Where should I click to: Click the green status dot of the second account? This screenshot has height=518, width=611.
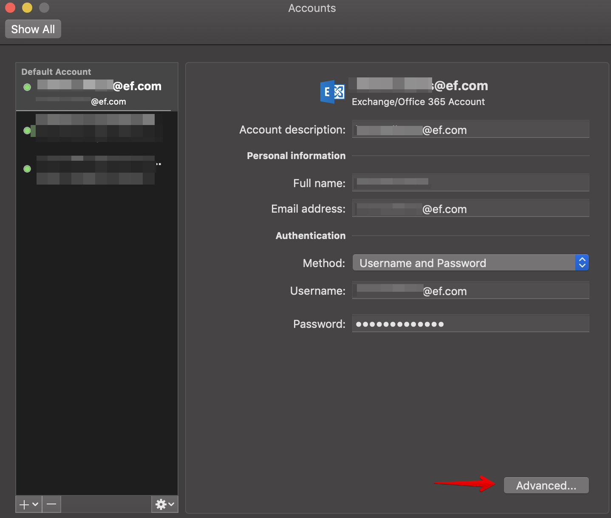click(x=27, y=131)
